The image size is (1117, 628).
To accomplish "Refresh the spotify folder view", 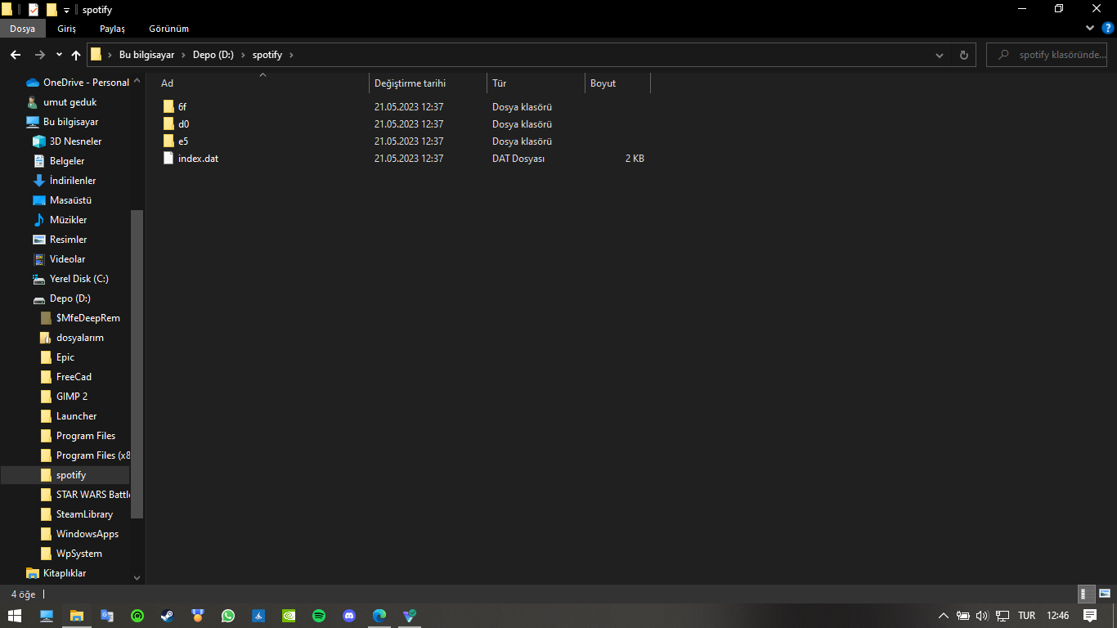I will pyautogui.click(x=963, y=55).
